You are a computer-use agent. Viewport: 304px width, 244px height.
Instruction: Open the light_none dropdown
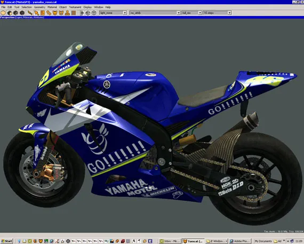[113, 13]
